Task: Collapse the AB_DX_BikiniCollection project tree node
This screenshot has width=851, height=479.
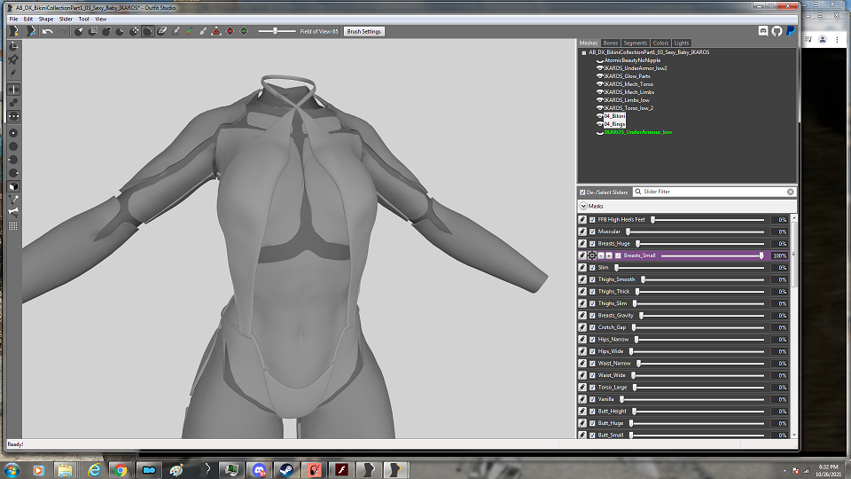Action: click(584, 52)
